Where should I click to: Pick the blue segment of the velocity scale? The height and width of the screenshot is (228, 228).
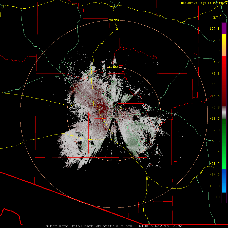point(224,181)
